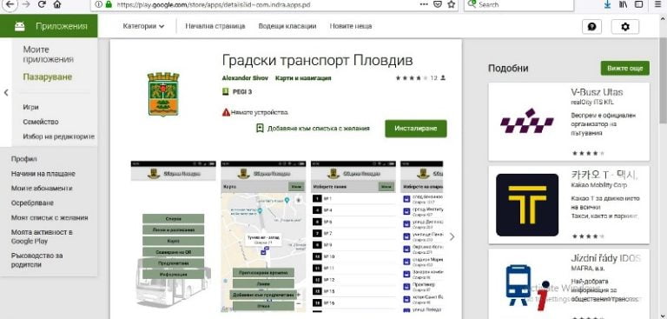
Task: Open the browser home page icon
Action: coord(57,4)
